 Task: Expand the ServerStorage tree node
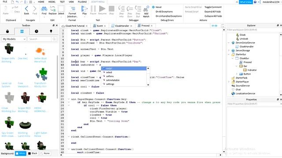click(229, 50)
